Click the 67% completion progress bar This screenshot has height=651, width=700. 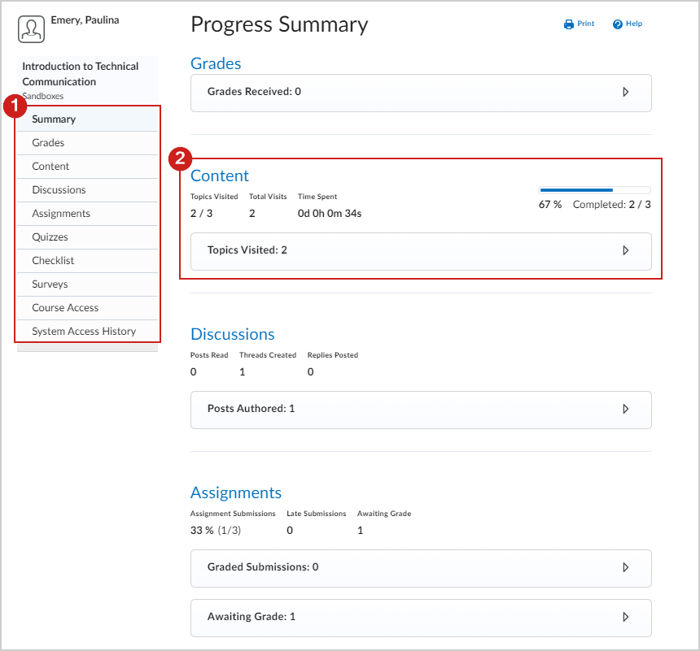pyautogui.click(x=594, y=189)
